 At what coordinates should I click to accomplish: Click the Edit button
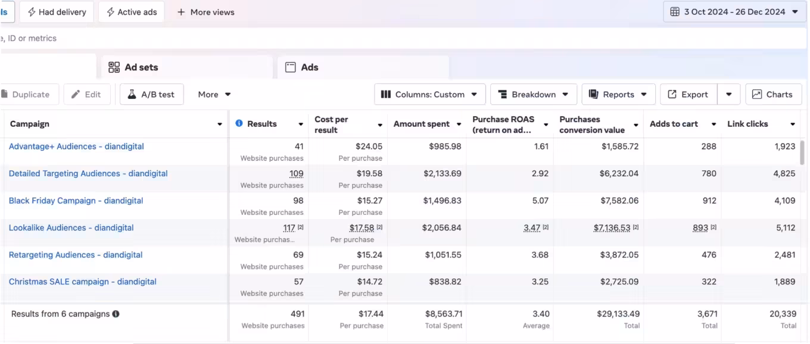click(87, 94)
